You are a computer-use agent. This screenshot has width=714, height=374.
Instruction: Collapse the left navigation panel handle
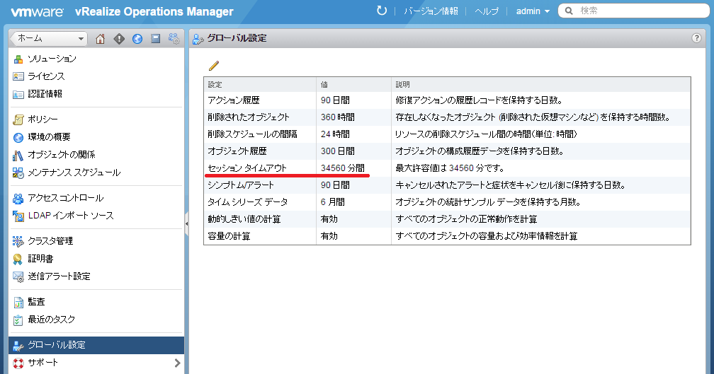click(x=187, y=223)
